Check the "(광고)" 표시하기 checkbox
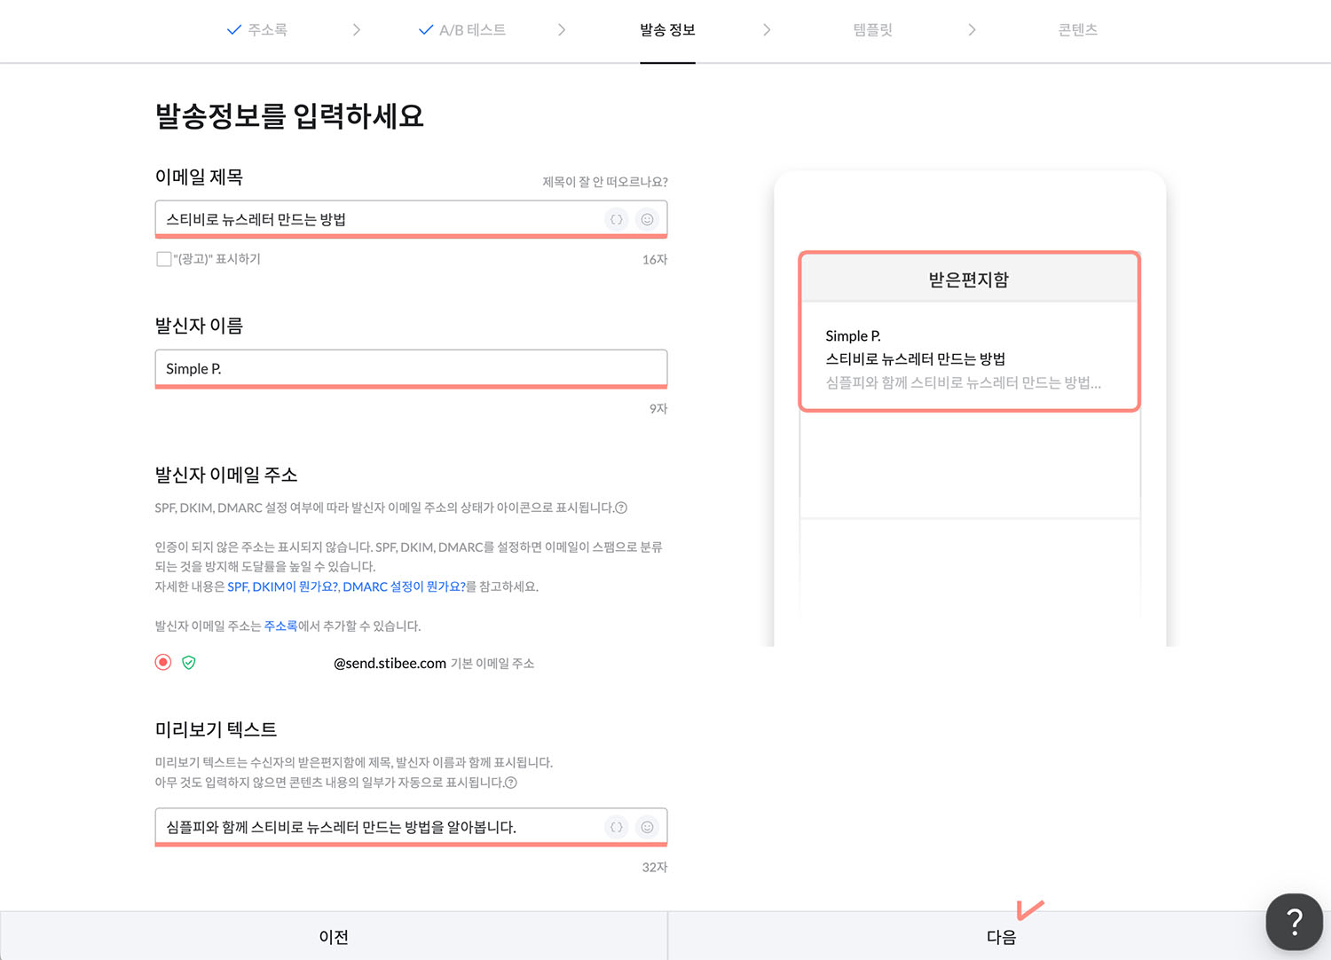The width and height of the screenshot is (1331, 960). point(163,259)
